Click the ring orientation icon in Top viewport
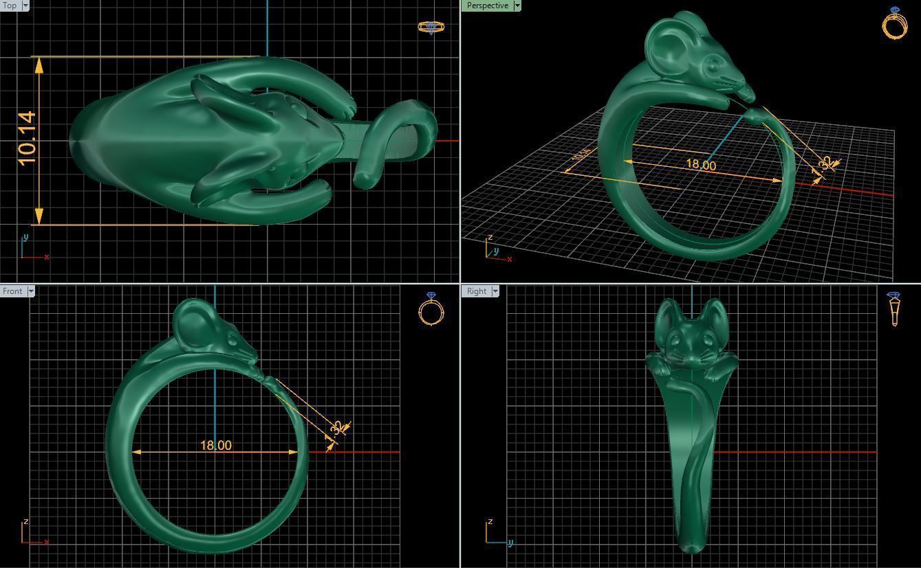This screenshot has height=568, width=921. [431, 27]
